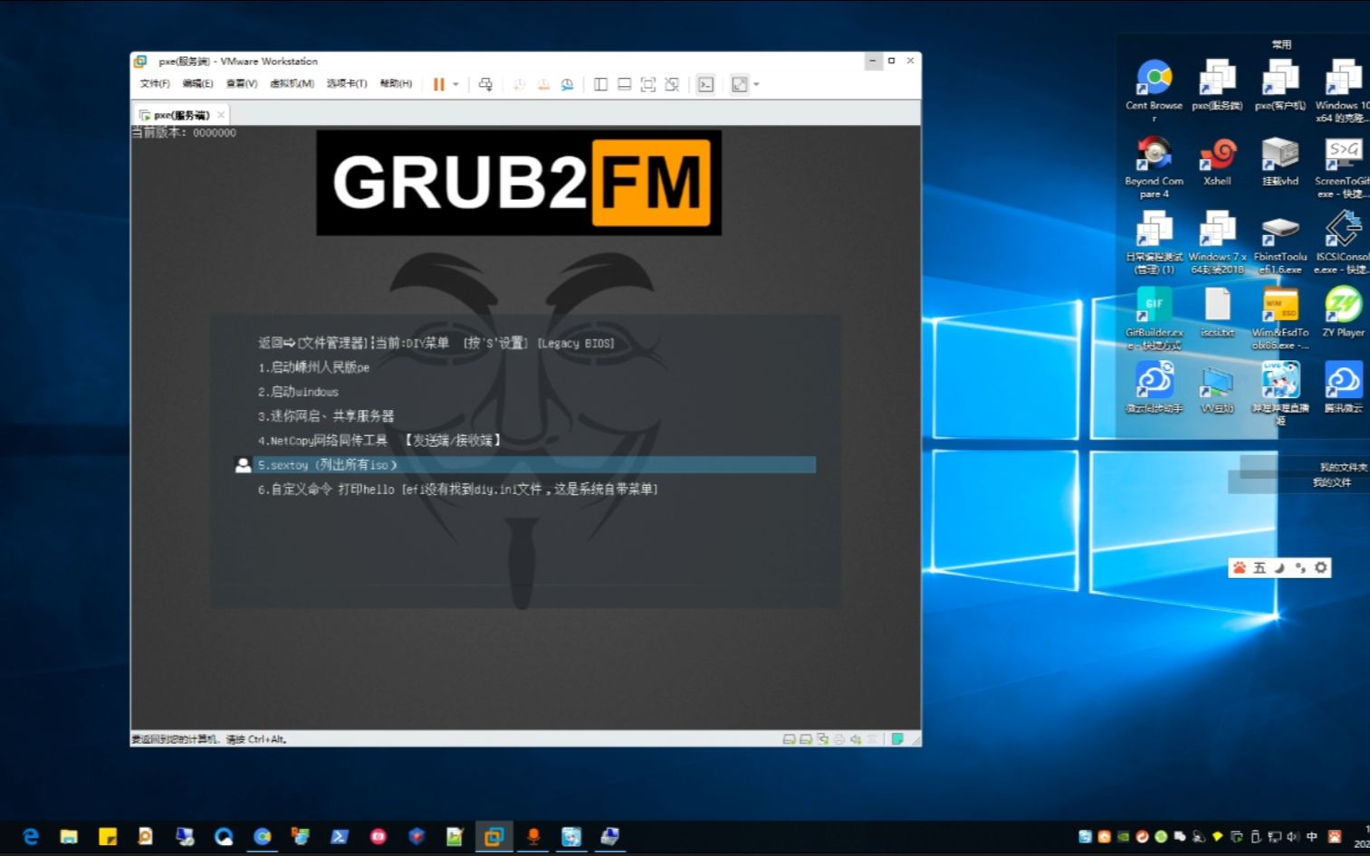This screenshot has width=1370, height=856.
Task: Select GRUB entry 3.迷你网启、共享服务器
Action: [x=326, y=416]
